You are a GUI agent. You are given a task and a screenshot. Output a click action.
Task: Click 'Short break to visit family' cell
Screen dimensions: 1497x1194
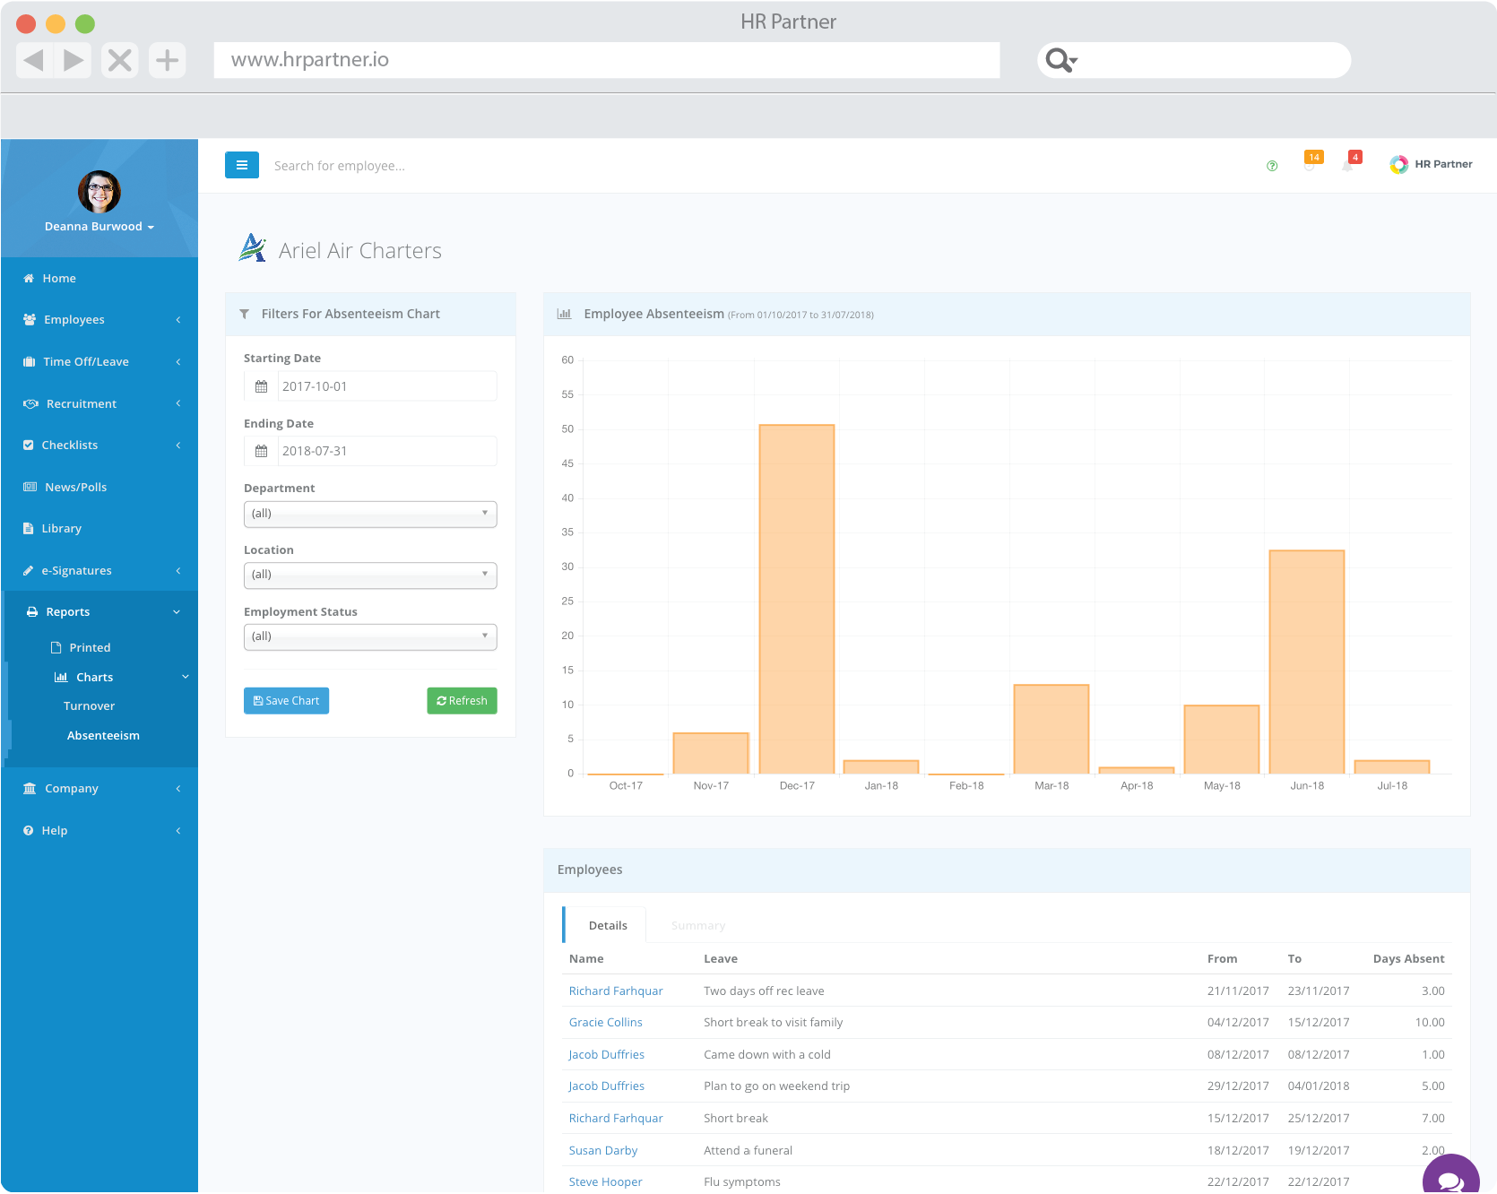[773, 1023]
